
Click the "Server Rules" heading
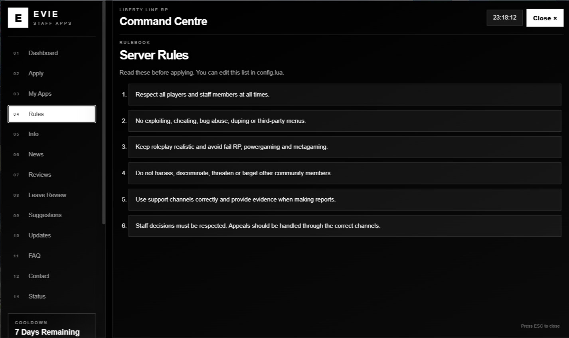point(154,55)
